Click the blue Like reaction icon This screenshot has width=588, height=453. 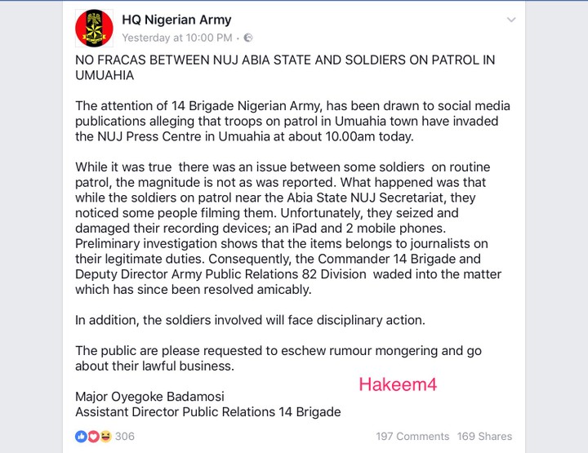click(81, 437)
